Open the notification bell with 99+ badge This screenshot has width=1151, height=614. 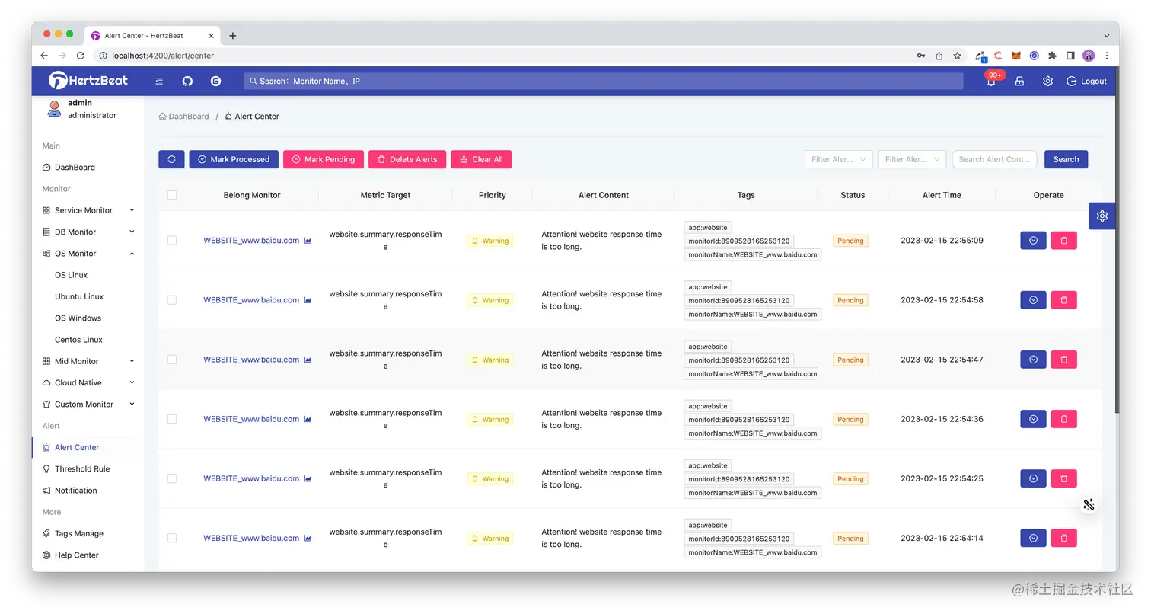pyautogui.click(x=991, y=82)
